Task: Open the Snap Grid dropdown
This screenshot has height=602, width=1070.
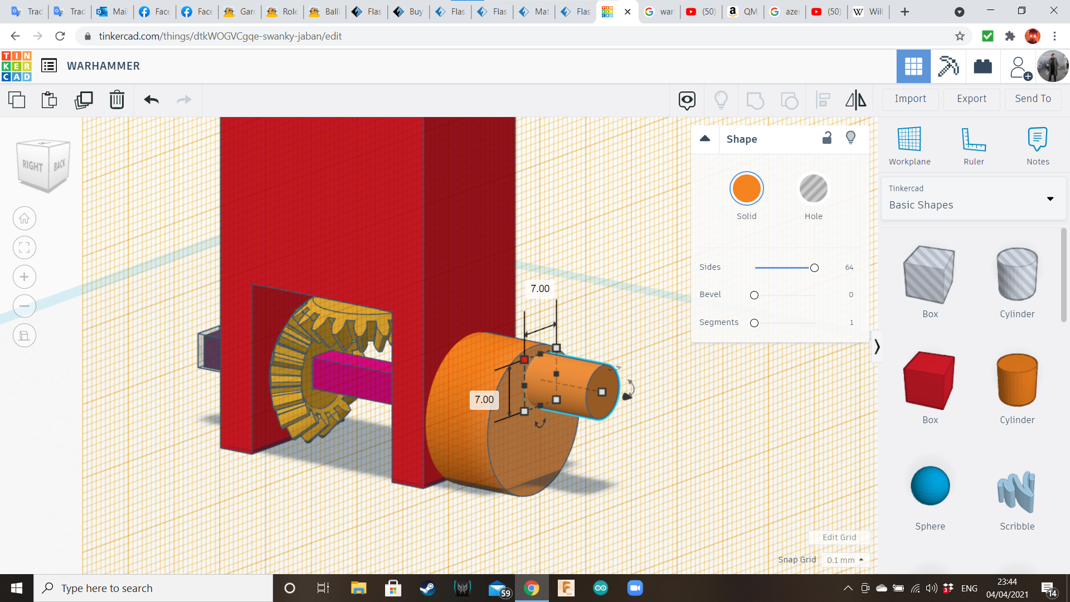Action: click(845, 560)
